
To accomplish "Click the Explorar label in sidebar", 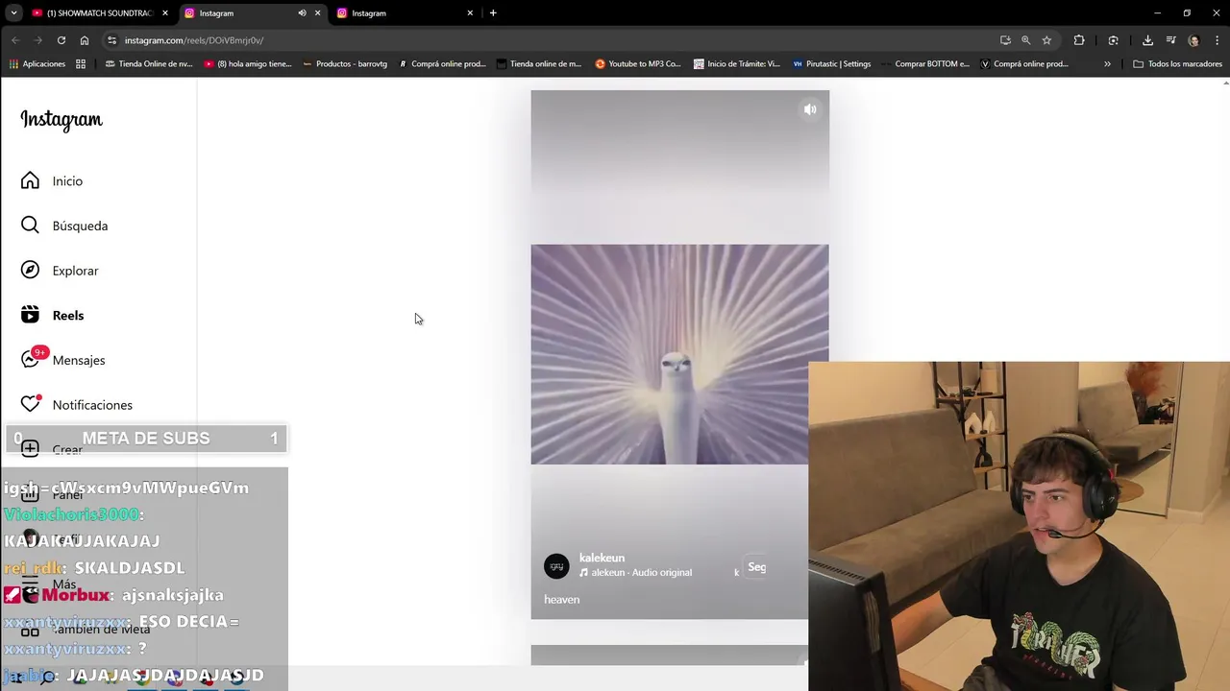I will (x=75, y=271).
